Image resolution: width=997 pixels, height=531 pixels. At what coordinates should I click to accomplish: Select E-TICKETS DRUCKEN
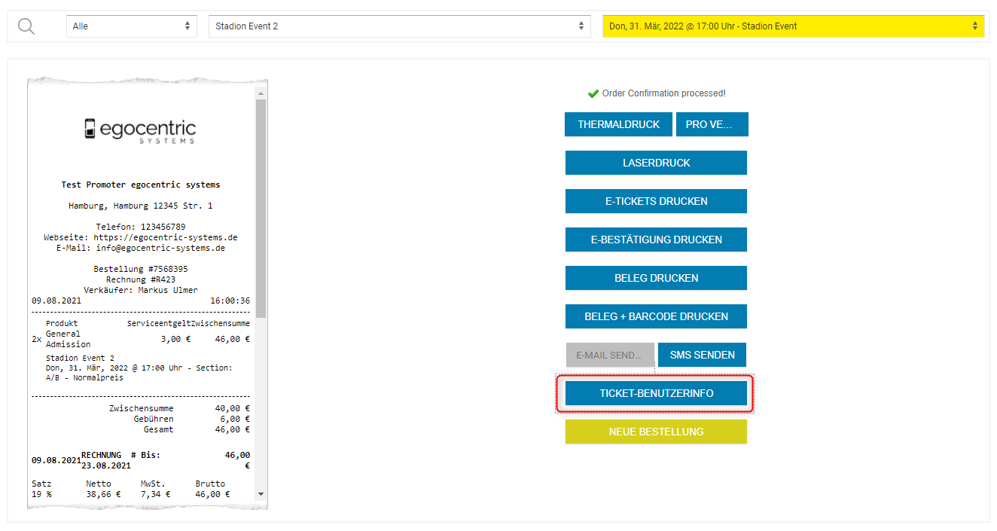(x=656, y=201)
